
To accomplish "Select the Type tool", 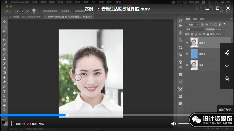I will (4, 91).
